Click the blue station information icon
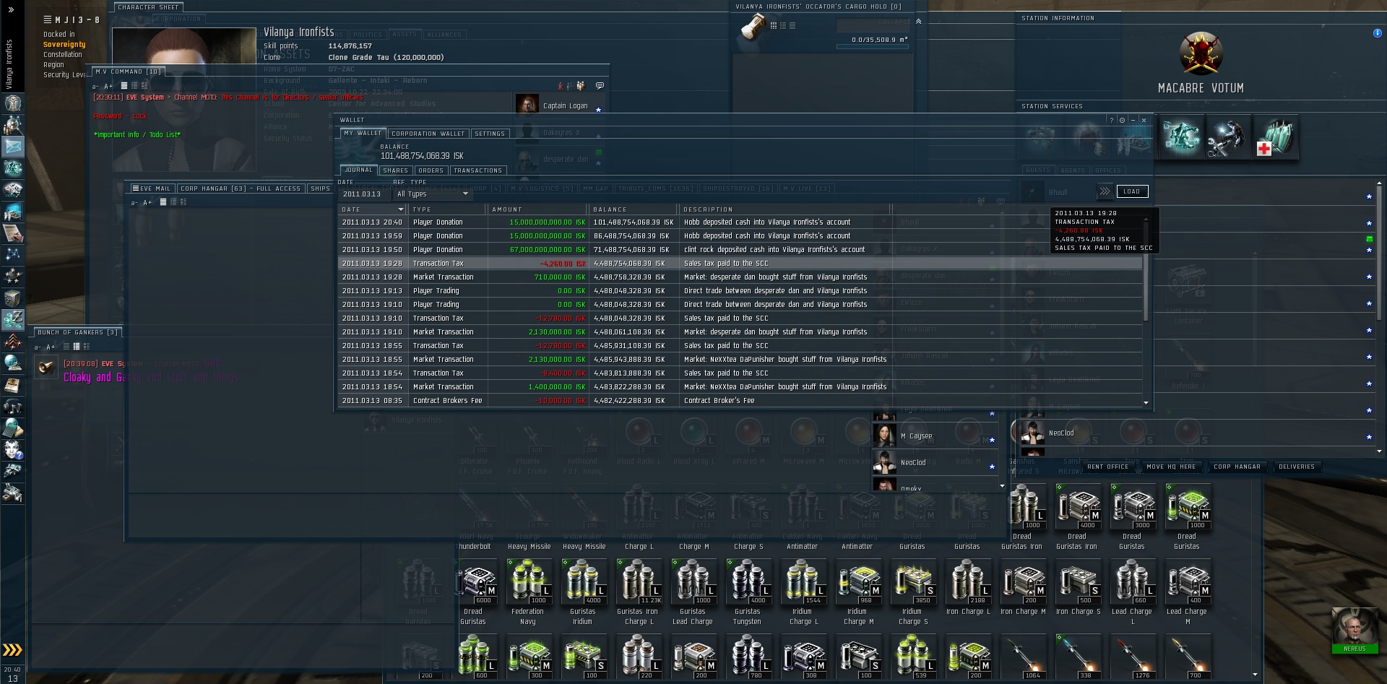1387x684 pixels. click(x=1377, y=33)
